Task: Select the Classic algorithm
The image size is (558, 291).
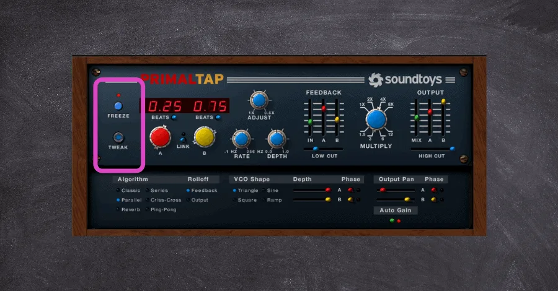Action: [128, 191]
